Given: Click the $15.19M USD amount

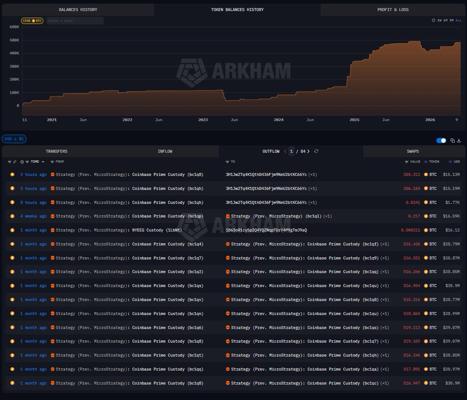Looking at the screenshot, I should point(451,189).
